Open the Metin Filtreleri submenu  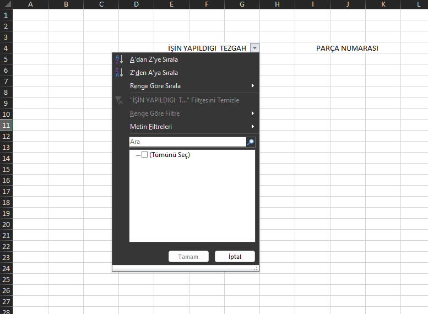186,126
